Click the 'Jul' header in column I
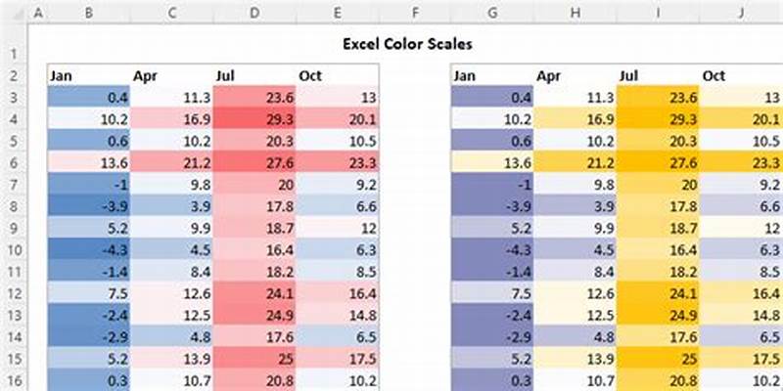 [x=658, y=75]
